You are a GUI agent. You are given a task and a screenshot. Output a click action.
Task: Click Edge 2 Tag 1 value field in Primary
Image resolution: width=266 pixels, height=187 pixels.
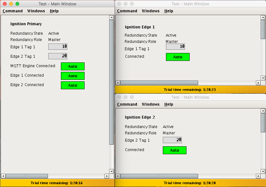[x=58, y=56]
